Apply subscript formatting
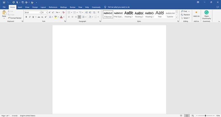 click(42, 17)
